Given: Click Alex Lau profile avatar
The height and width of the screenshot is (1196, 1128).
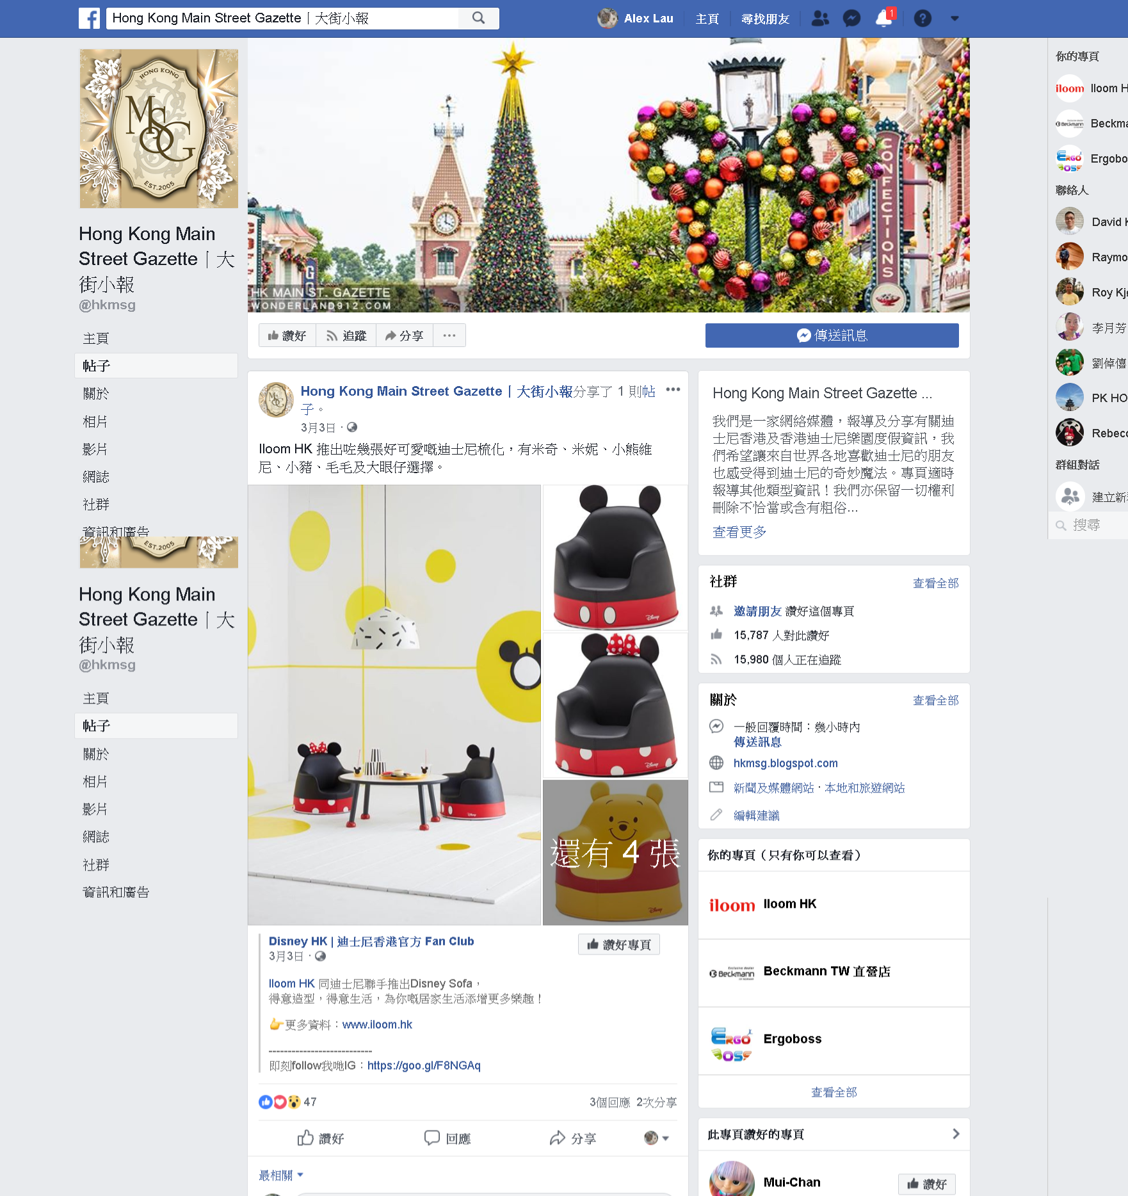Looking at the screenshot, I should [x=608, y=19].
